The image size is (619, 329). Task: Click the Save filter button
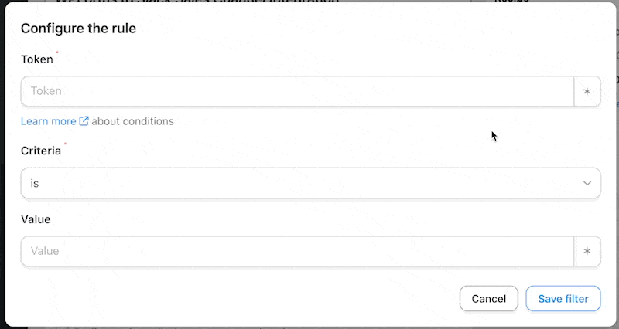pos(563,299)
